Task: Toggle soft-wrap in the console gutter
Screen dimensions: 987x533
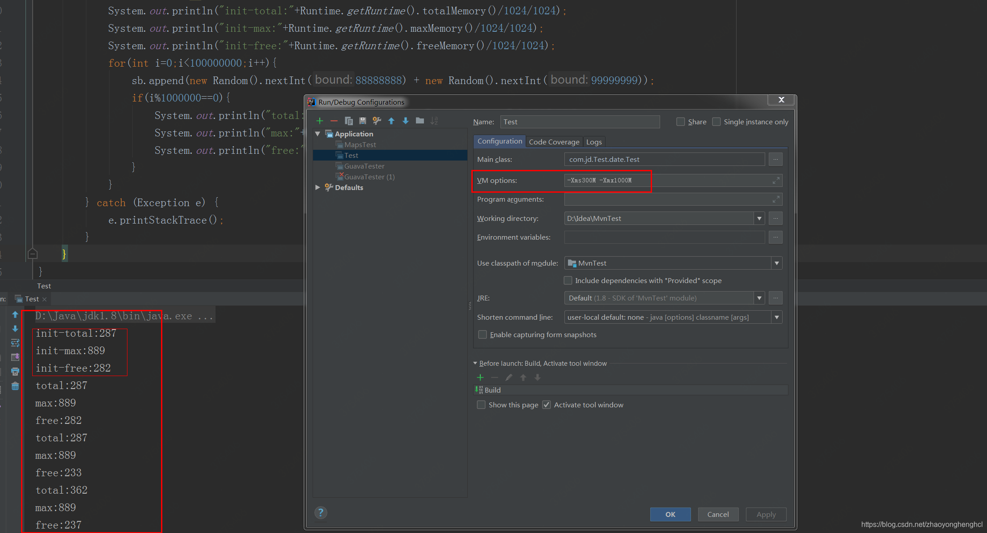Action: (15, 343)
